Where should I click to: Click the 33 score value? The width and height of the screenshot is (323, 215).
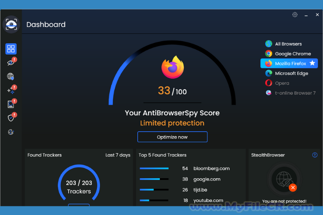(x=164, y=90)
